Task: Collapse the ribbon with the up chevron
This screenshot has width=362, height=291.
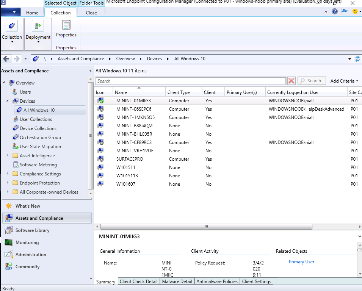Action: 326,11
